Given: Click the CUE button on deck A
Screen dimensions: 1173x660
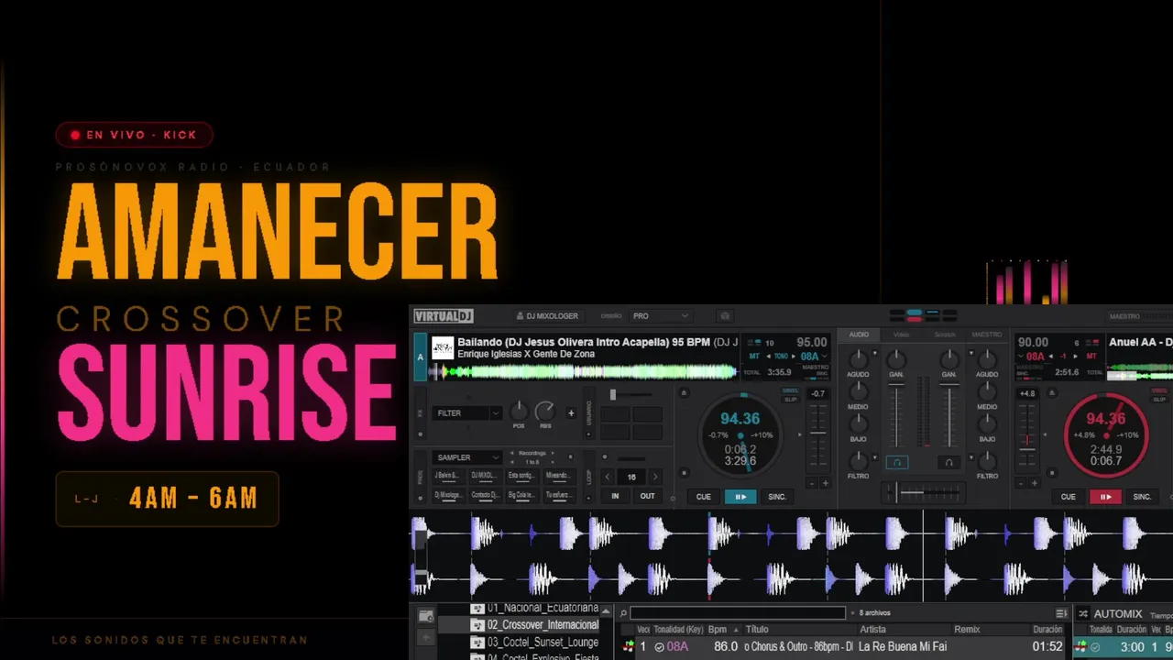Looking at the screenshot, I should coord(703,497).
